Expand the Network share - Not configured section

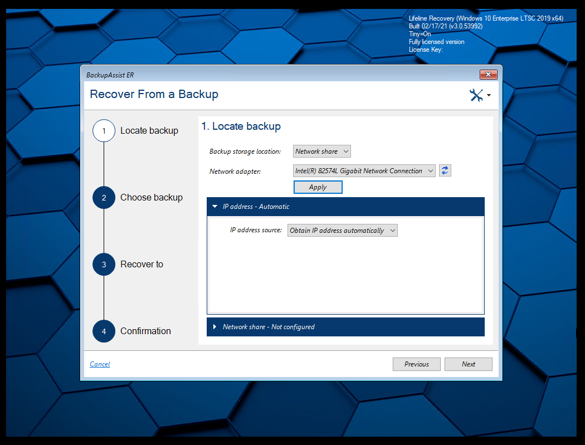coord(345,327)
